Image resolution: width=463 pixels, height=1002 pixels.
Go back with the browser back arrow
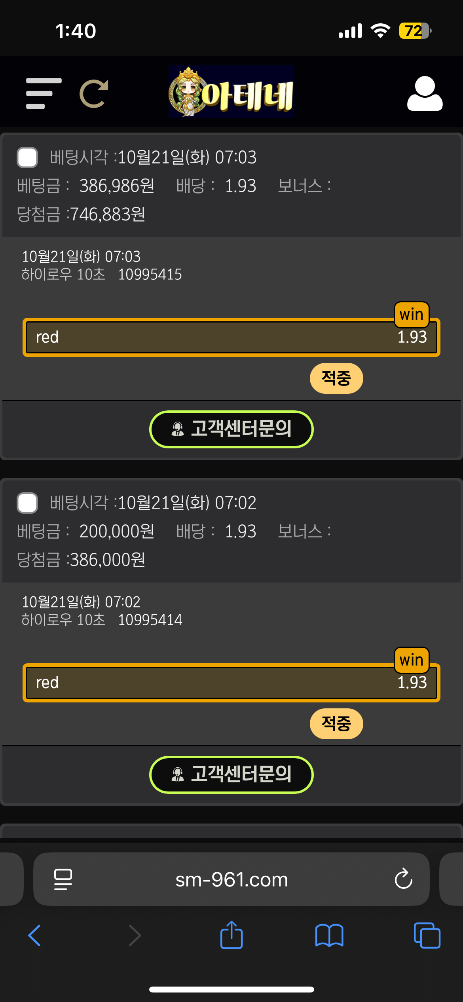pos(35,936)
